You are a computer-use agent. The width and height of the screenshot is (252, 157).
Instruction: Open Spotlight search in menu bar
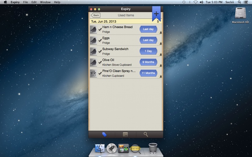click(239, 2)
